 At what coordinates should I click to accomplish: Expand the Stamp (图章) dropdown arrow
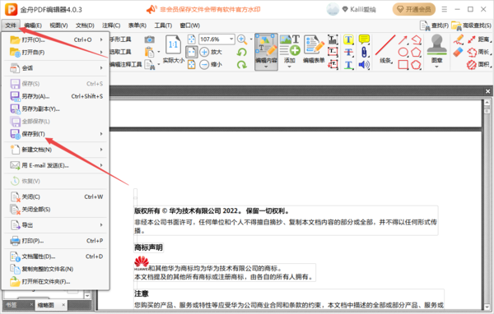(x=436, y=67)
